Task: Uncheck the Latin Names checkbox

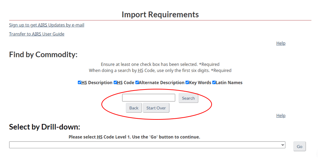Action: coord(214,83)
